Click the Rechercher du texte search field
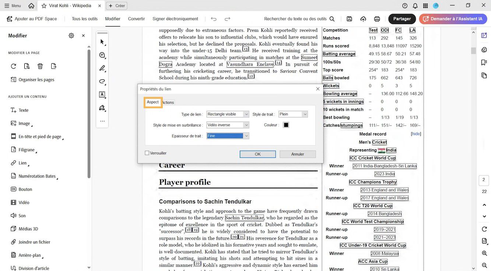The image size is (491, 271). (295, 19)
